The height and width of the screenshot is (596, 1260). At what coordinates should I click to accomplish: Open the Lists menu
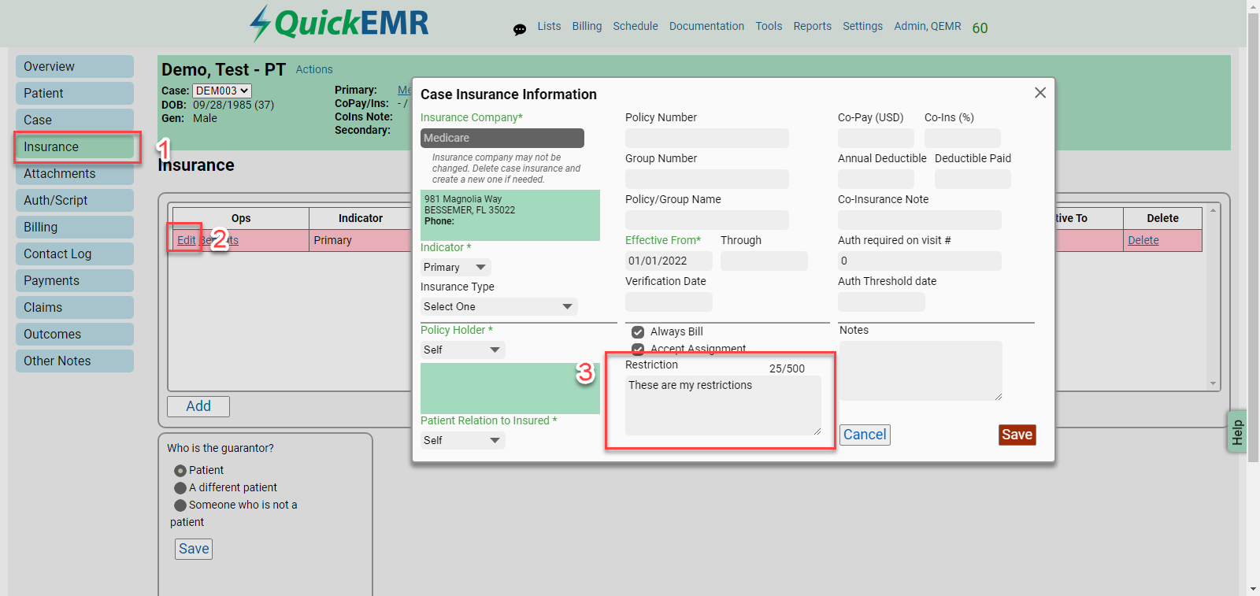pyautogui.click(x=549, y=26)
